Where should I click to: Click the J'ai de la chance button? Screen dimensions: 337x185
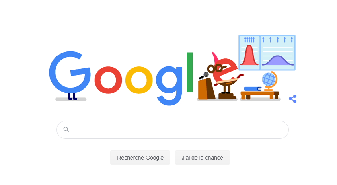pyautogui.click(x=202, y=158)
